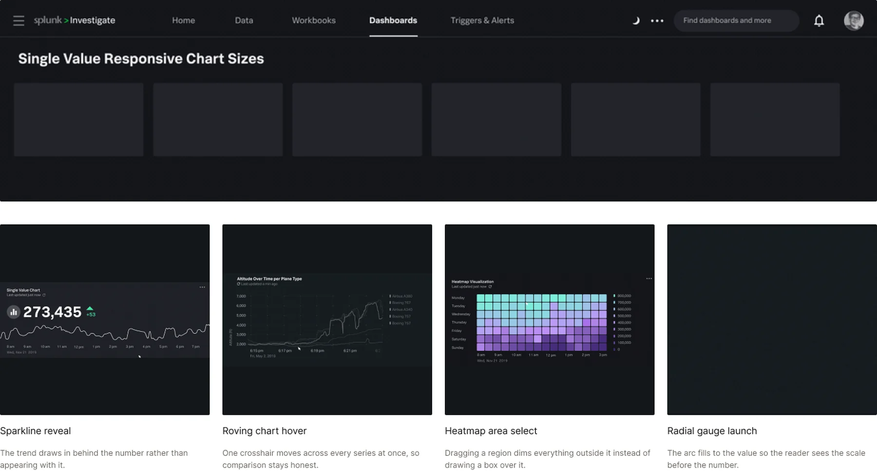The image size is (877, 471).
Task: Open the Sparkline reveal thumbnail
Action: click(105, 320)
